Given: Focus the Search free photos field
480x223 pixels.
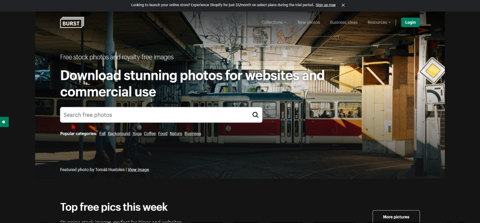Looking at the screenshot, I should pos(156,115).
